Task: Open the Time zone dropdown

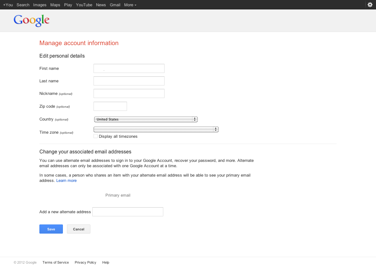Action: [156, 129]
